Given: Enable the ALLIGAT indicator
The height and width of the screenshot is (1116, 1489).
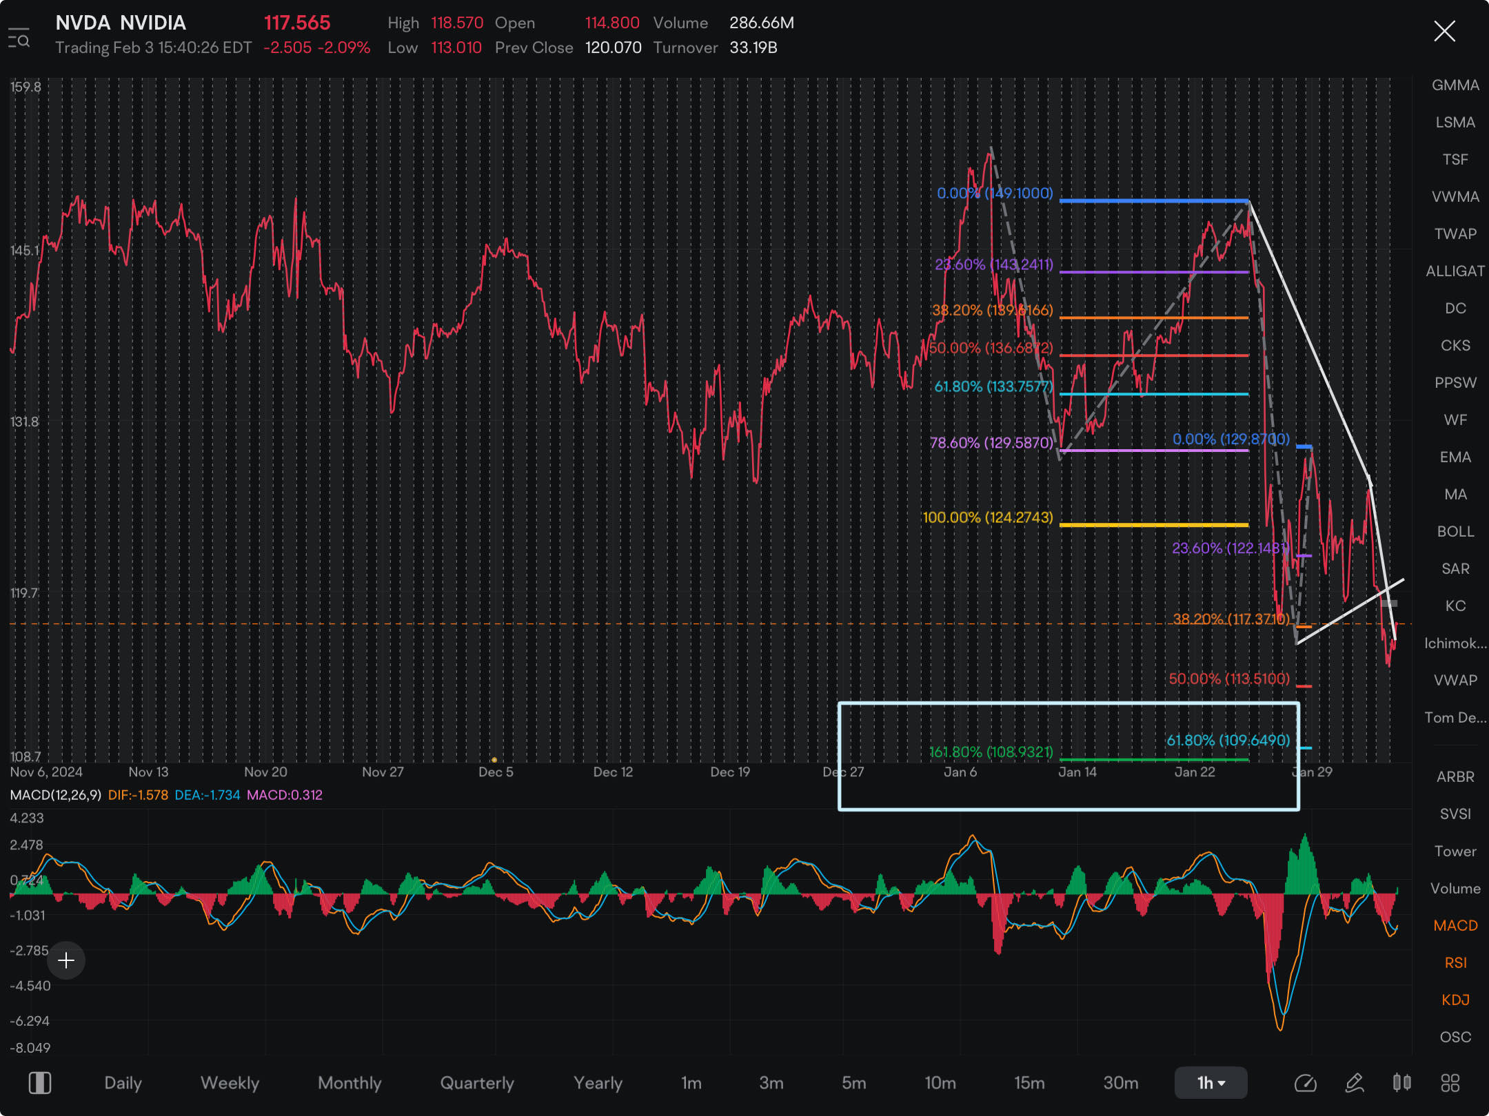Looking at the screenshot, I should point(1455,271).
